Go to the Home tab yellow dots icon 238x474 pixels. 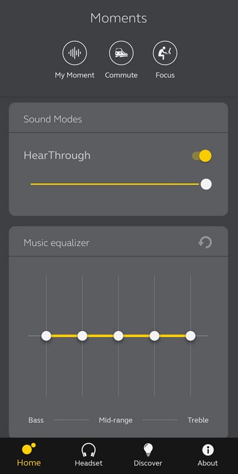point(29,448)
